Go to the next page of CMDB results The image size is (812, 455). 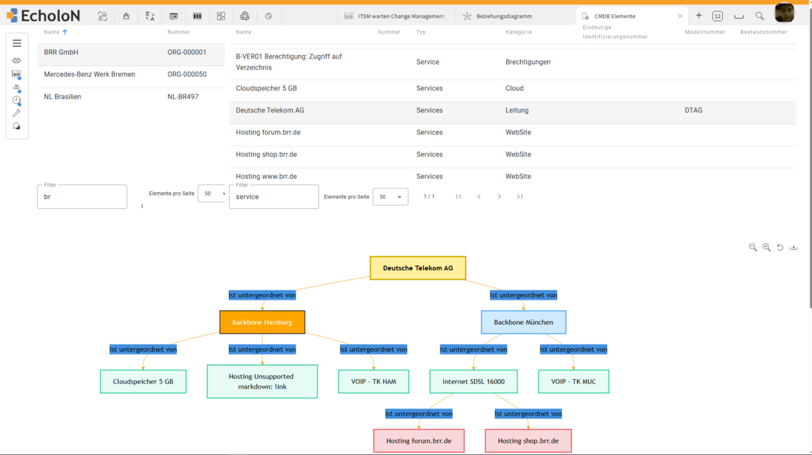[x=499, y=196]
